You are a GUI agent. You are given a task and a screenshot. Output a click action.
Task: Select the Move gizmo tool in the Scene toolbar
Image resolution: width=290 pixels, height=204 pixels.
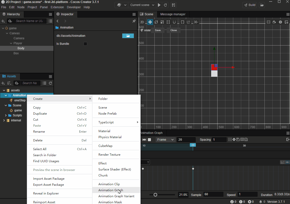click(x=150, y=22)
